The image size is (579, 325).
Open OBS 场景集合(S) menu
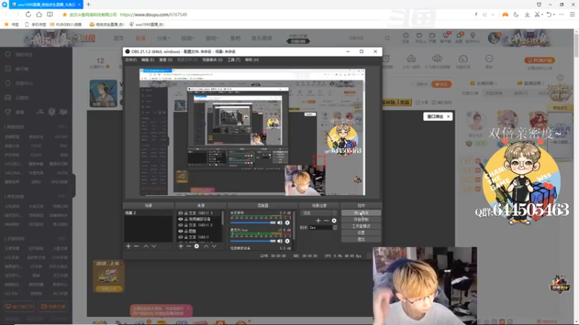pyautogui.click(x=212, y=60)
